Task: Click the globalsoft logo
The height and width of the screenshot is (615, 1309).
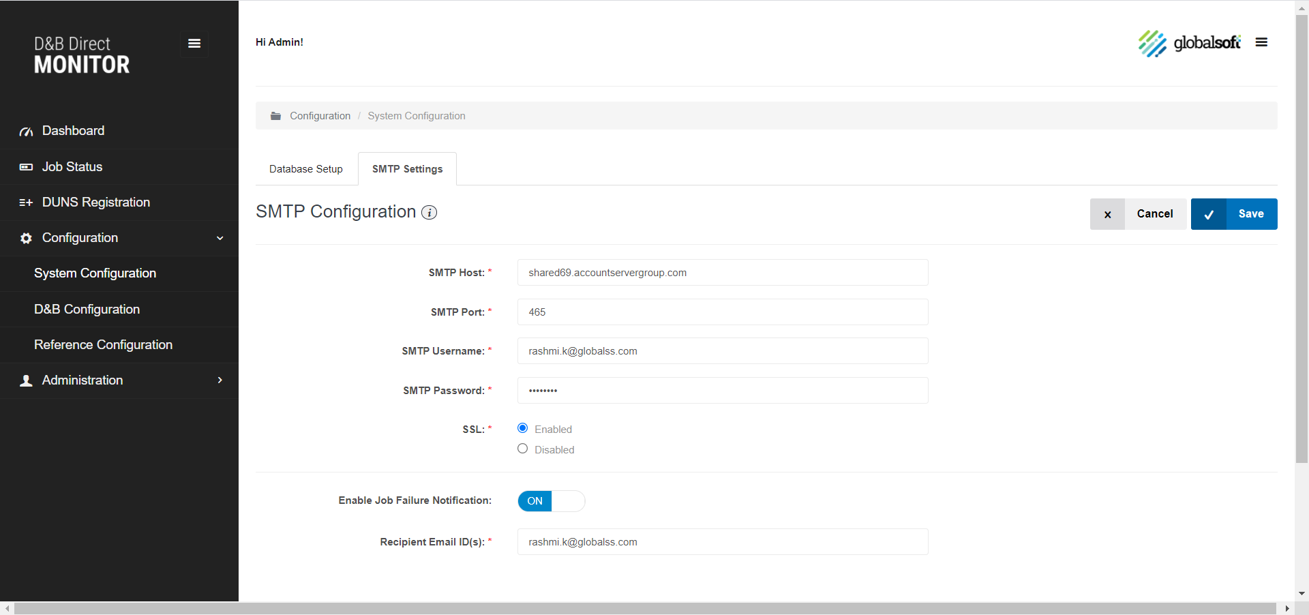Action: coord(1189,43)
